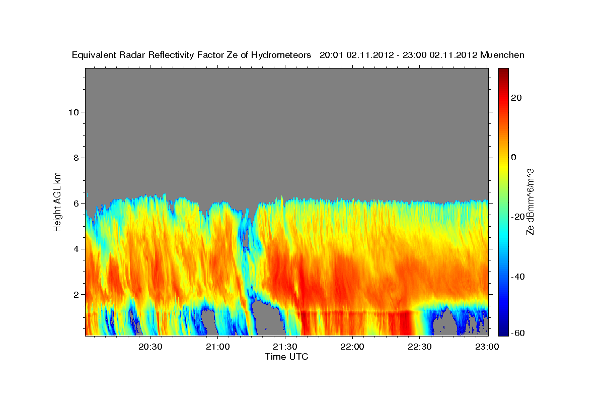Screen dimensions: 604x403
Task: Click the 'Time UTC' axis label
Action: [x=286, y=357]
